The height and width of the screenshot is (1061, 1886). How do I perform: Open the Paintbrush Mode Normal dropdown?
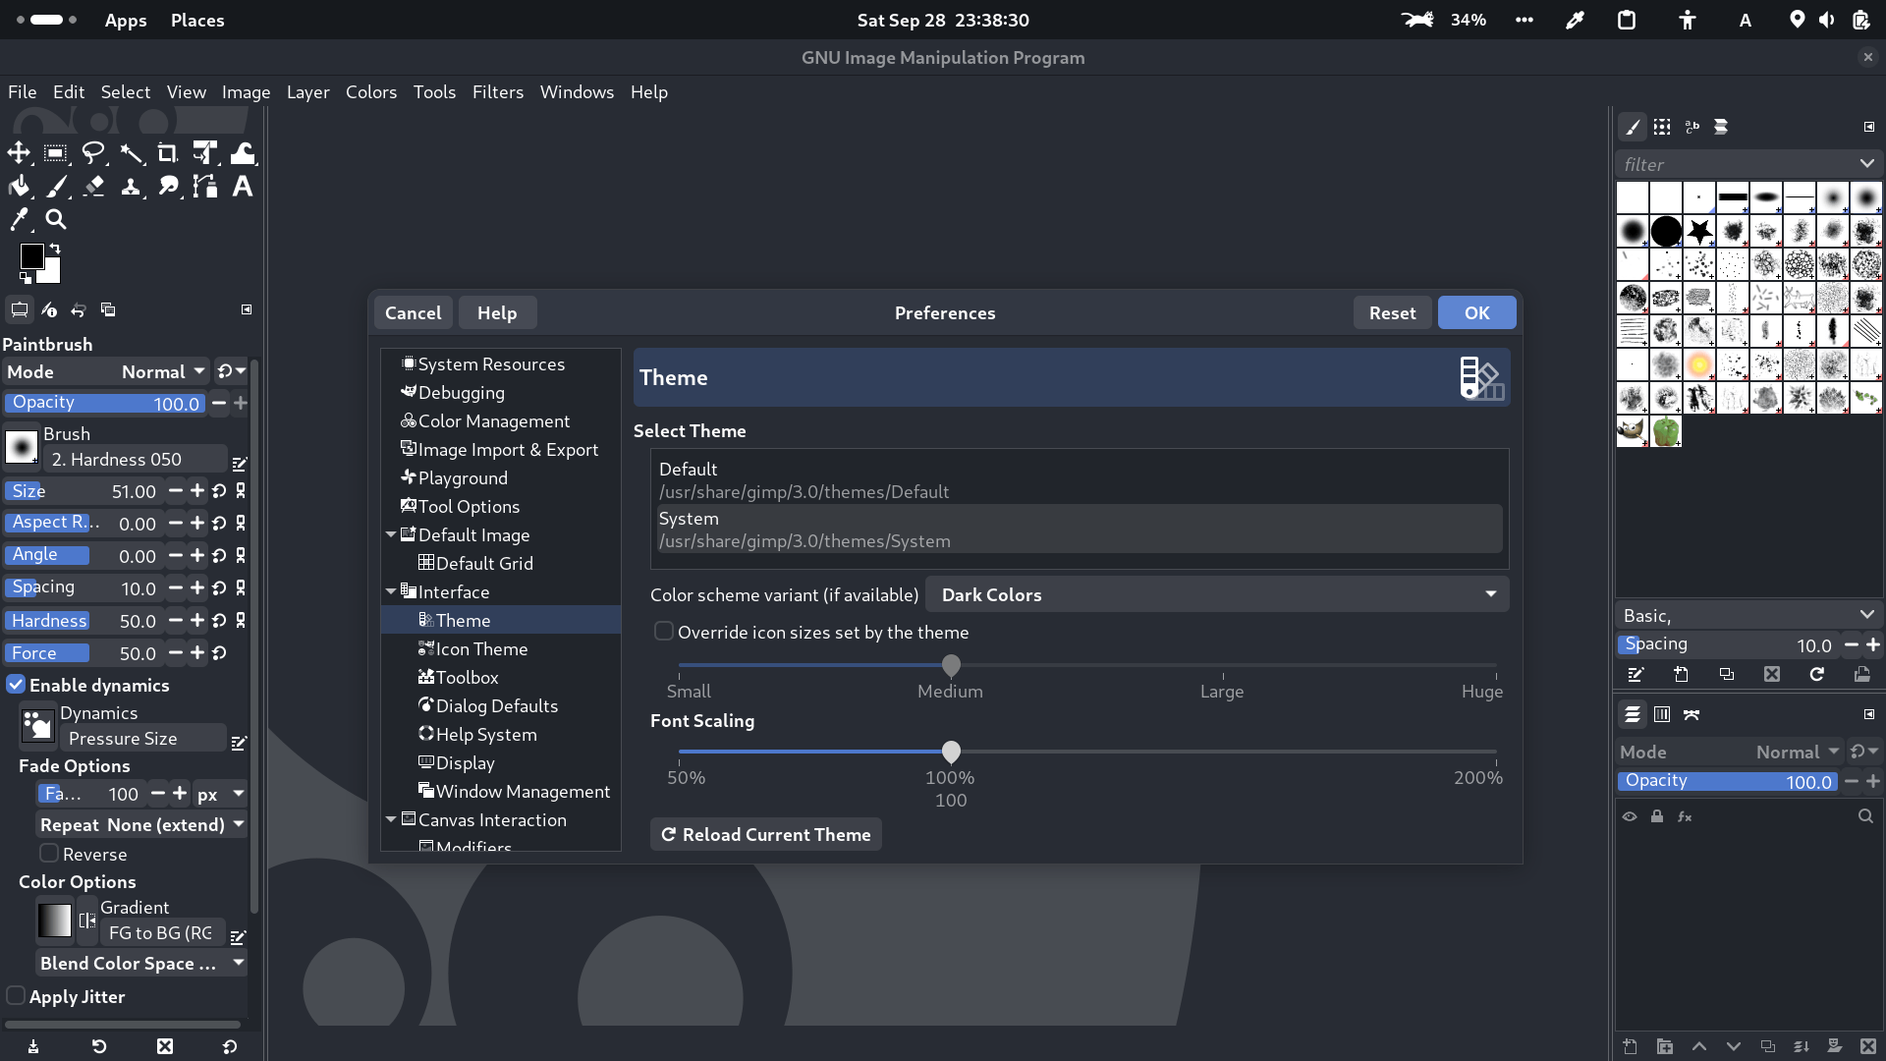[162, 371]
